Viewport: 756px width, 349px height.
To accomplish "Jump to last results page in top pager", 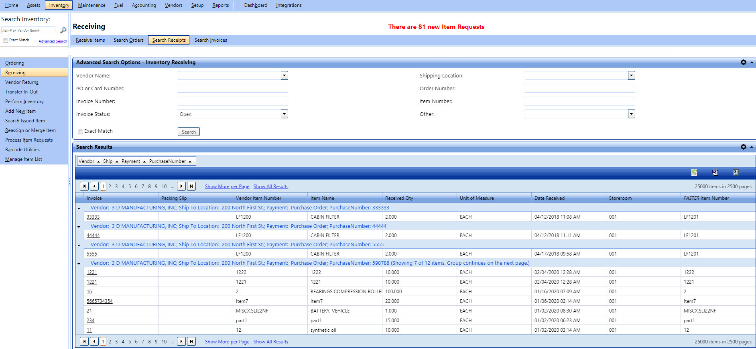I will 191,186.
